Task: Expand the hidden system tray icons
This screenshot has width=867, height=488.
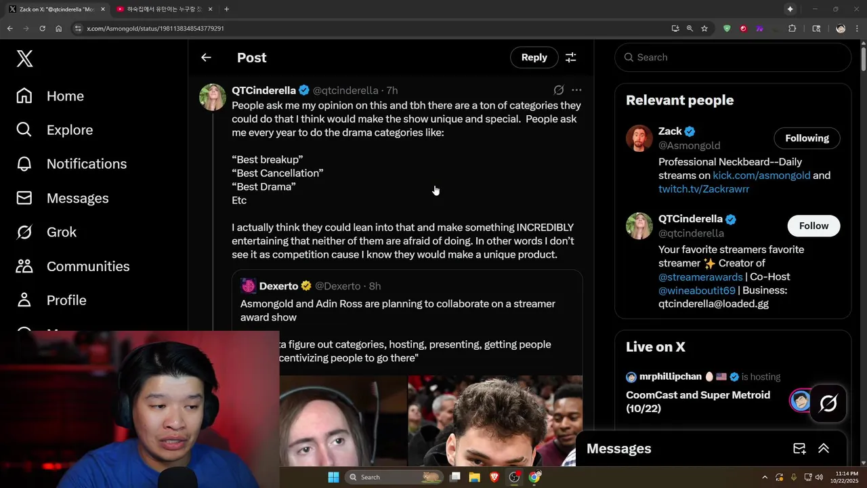Action: [765, 477]
